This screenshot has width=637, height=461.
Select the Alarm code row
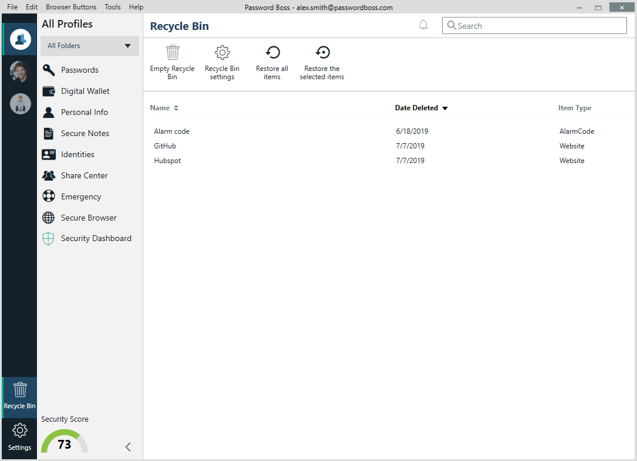[389, 131]
